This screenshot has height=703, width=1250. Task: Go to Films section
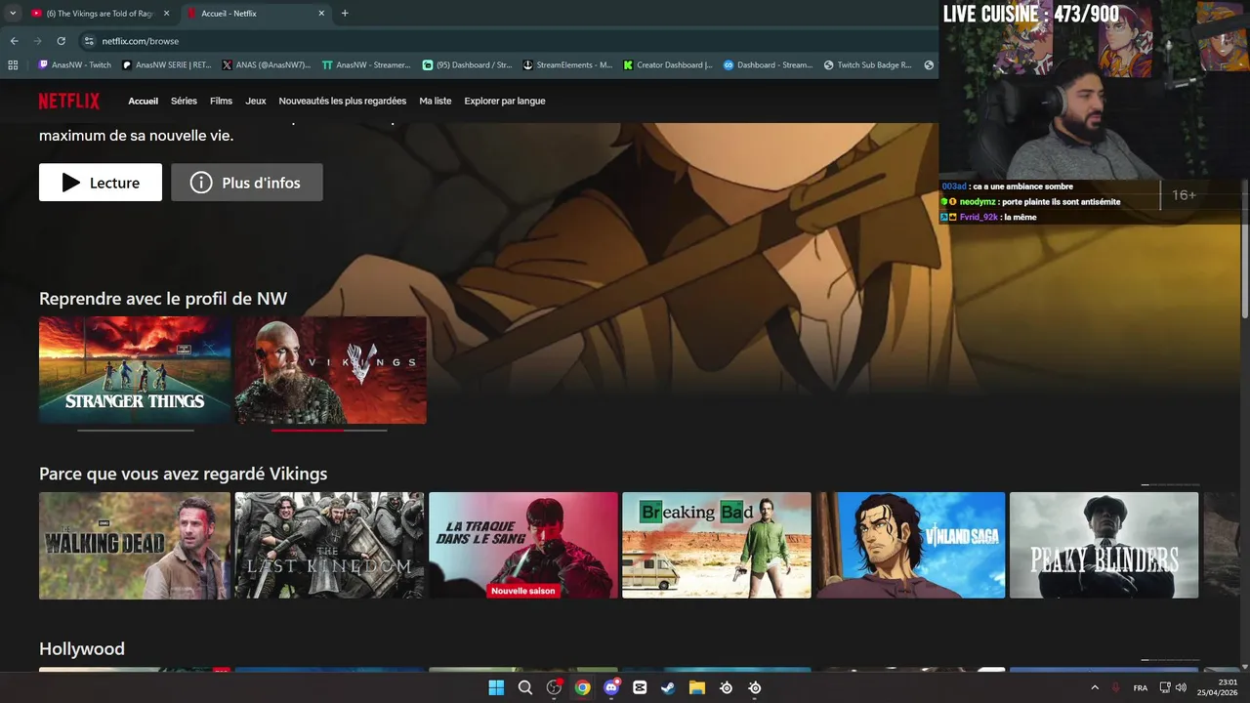[x=221, y=101]
